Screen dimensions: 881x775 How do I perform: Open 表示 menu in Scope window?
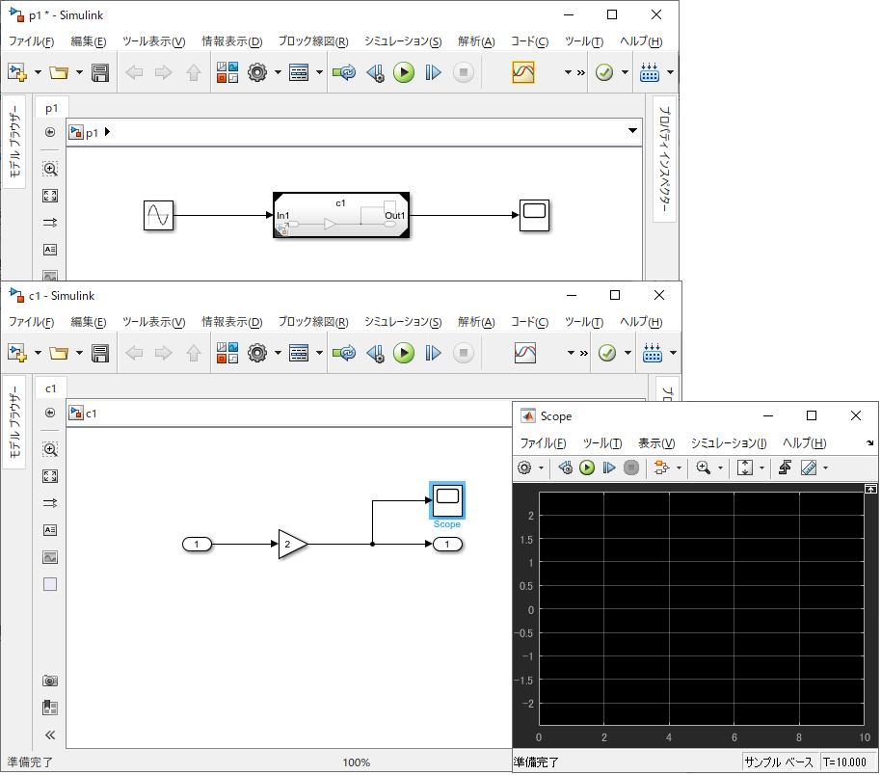pyautogui.click(x=656, y=443)
